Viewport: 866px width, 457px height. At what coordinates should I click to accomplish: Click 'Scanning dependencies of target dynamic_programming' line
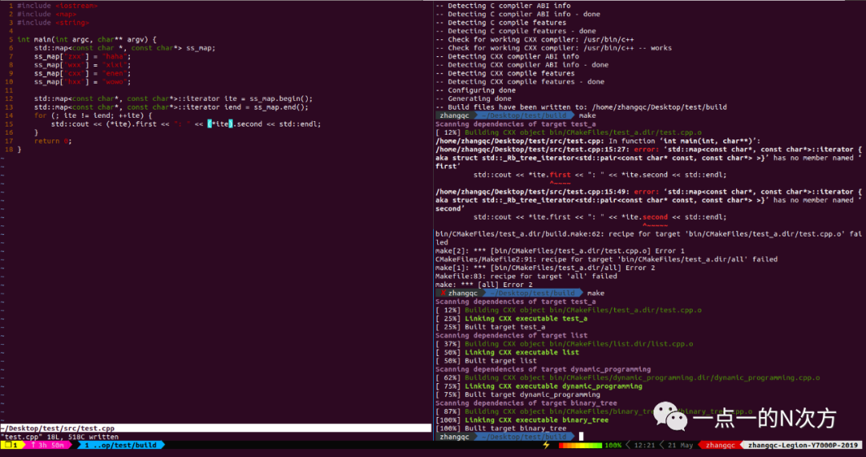[x=543, y=370]
